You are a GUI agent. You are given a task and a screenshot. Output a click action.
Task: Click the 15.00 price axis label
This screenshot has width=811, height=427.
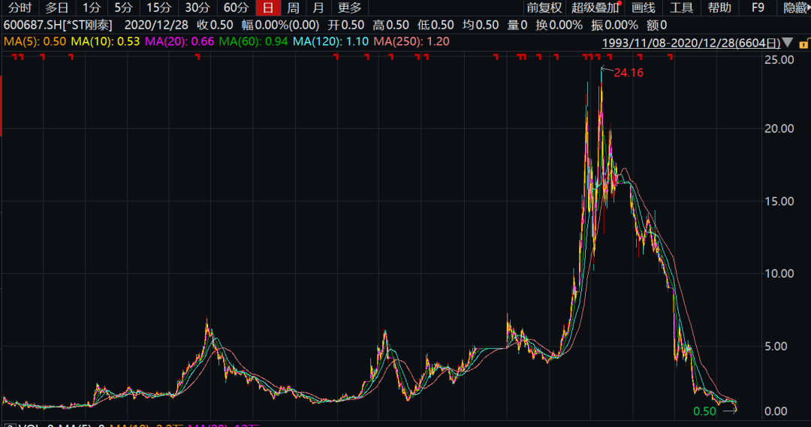[x=779, y=202]
